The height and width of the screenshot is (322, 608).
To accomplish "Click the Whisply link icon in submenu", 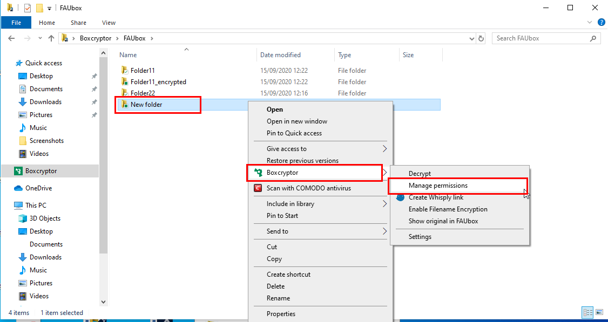I will (400, 197).
